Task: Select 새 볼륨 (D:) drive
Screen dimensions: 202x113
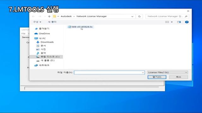Action: click(x=45, y=60)
